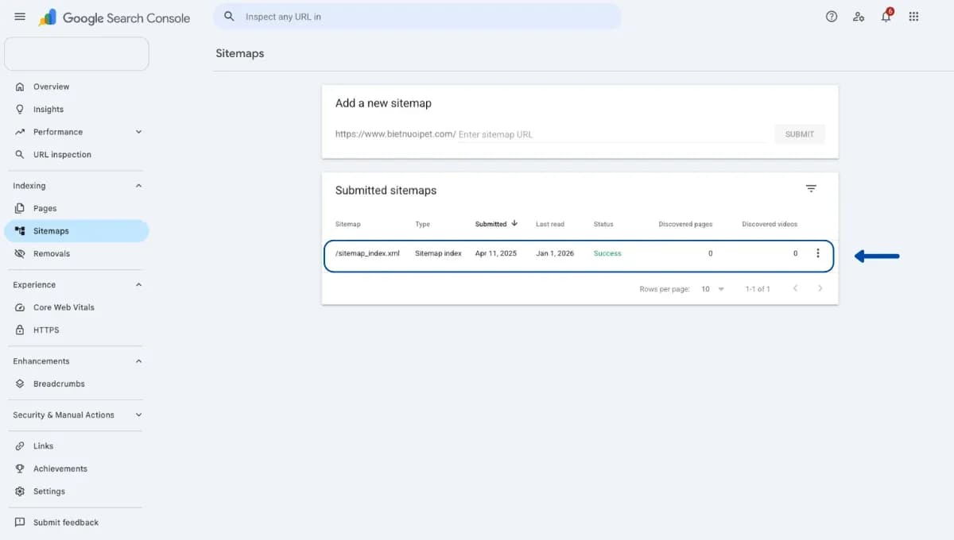Image resolution: width=954 pixels, height=540 pixels.
Task: Click the Inspect any URL search box
Action: [417, 17]
